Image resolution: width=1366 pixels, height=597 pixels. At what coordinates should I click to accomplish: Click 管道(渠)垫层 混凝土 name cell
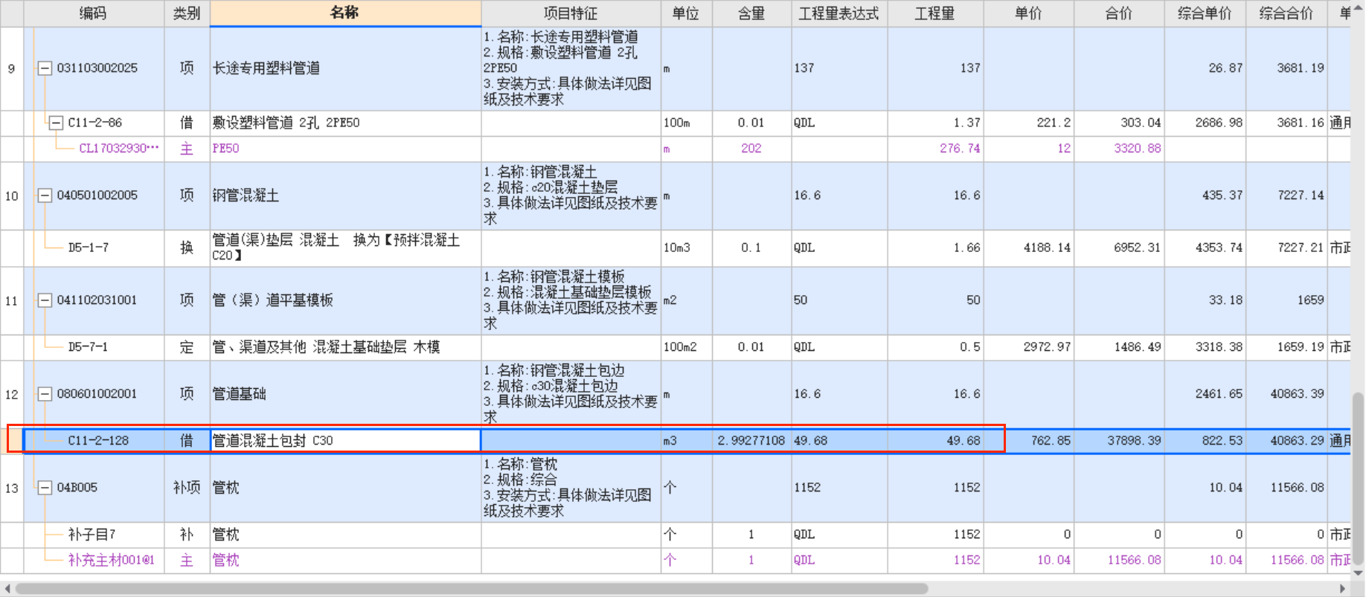point(345,248)
